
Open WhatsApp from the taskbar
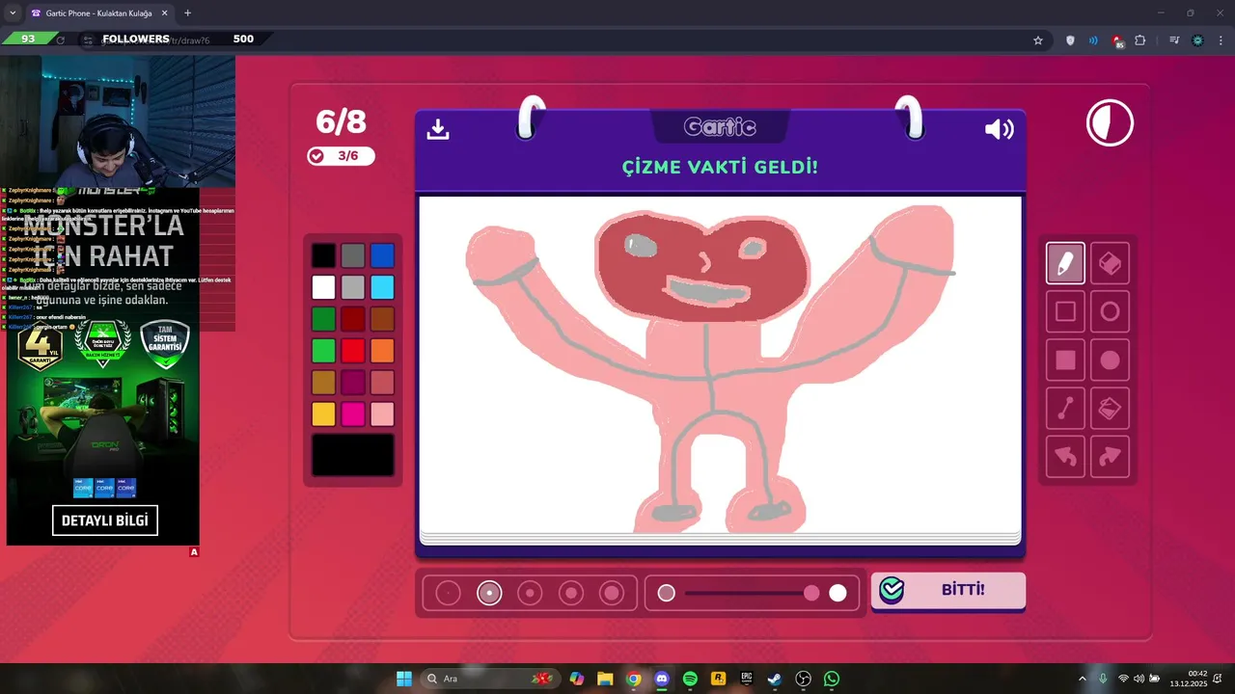(832, 679)
